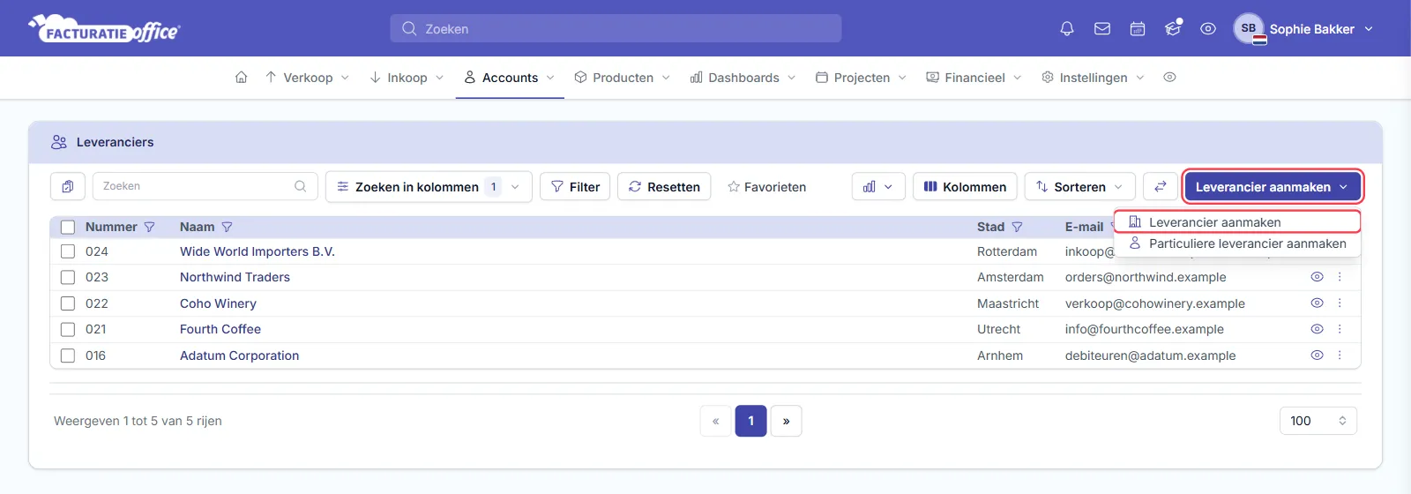
Task: Expand the Financieel menu
Action: [974, 78]
